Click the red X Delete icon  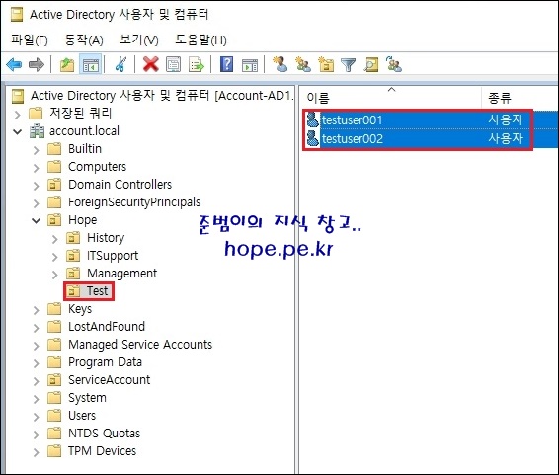point(151,64)
